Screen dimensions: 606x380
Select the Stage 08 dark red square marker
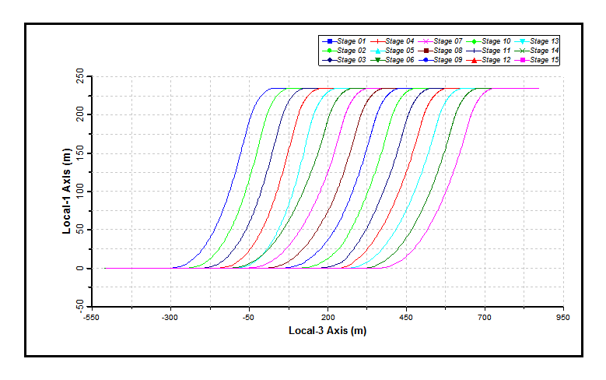[425, 50]
